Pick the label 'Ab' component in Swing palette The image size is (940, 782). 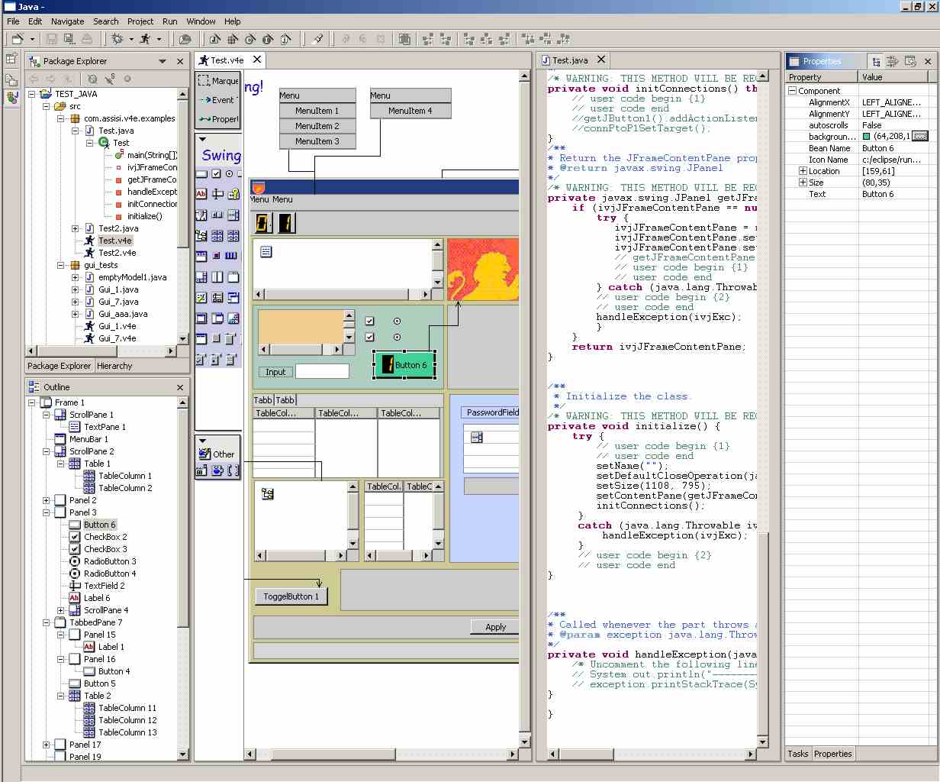pyautogui.click(x=201, y=194)
